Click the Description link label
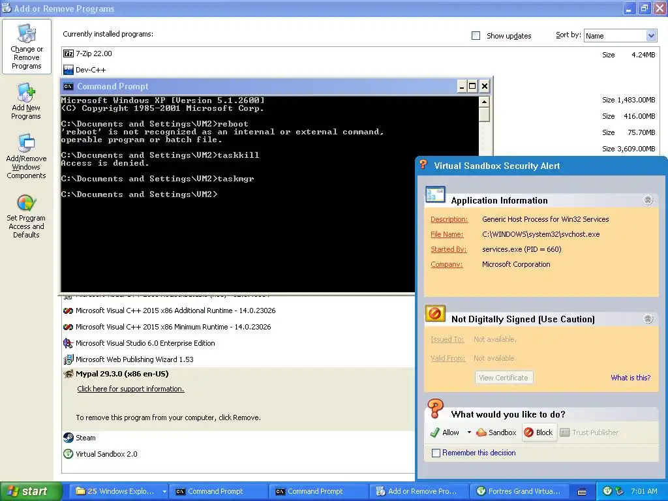The width and height of the screenshot is (668, 501). pyautogui.click(x=449, y=219)
